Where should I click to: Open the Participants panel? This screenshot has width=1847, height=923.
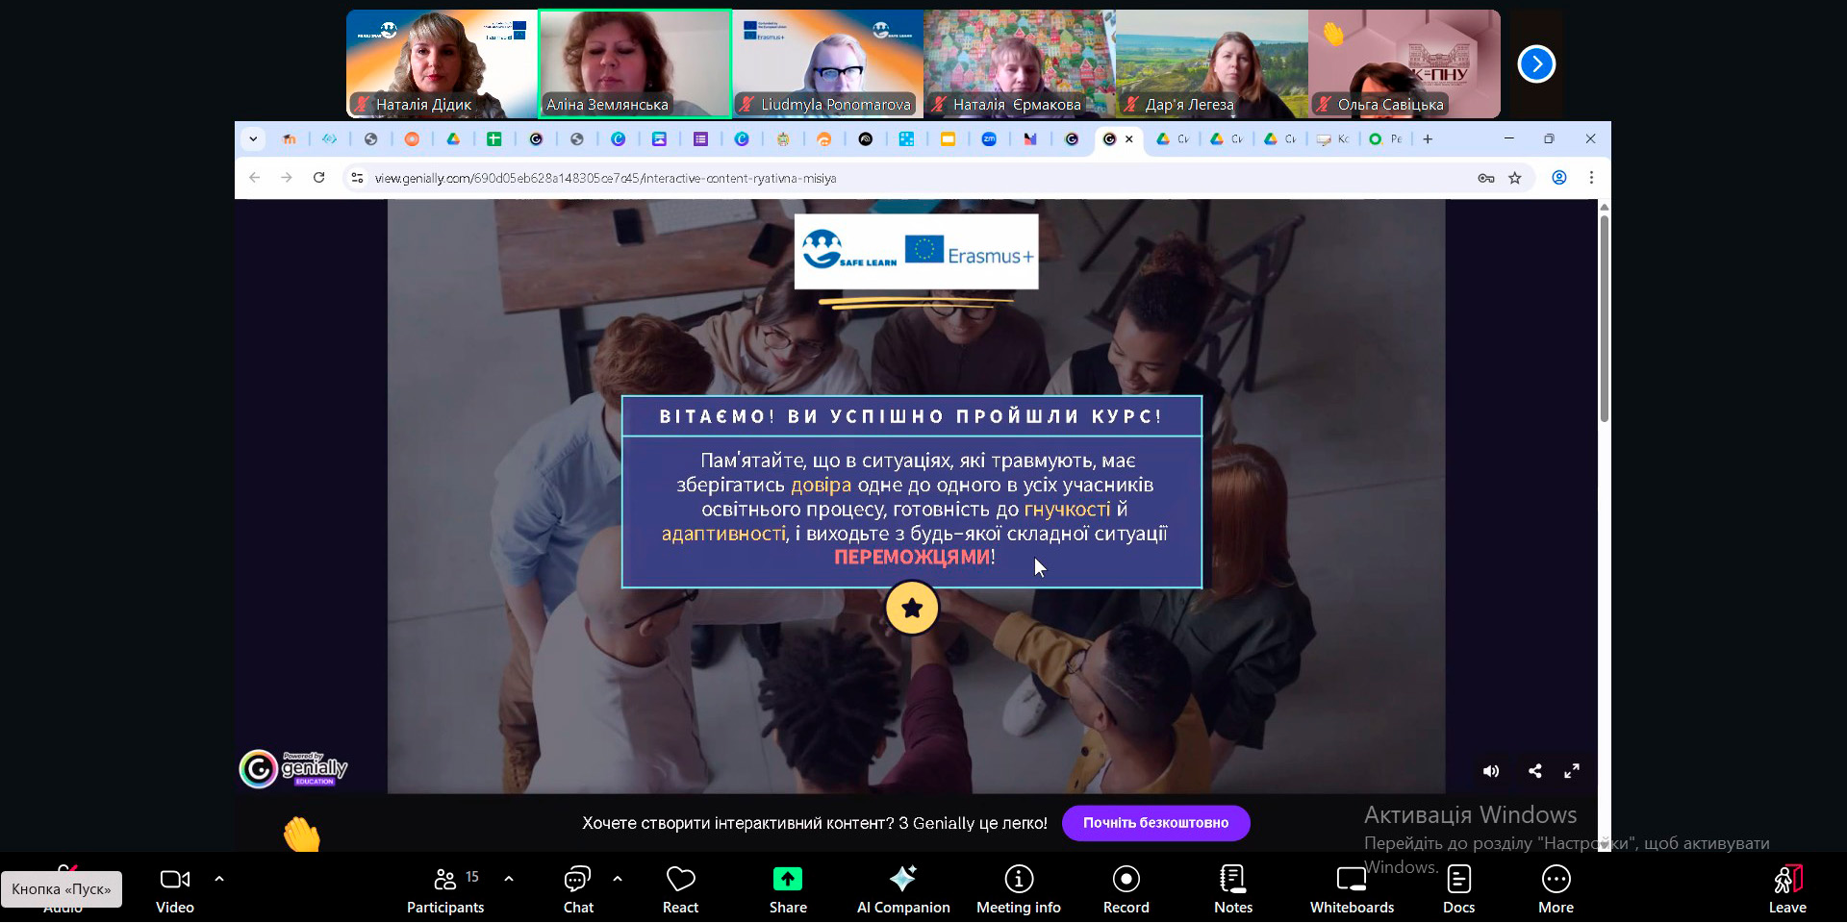pyautogui.click(x=444, y=889)
